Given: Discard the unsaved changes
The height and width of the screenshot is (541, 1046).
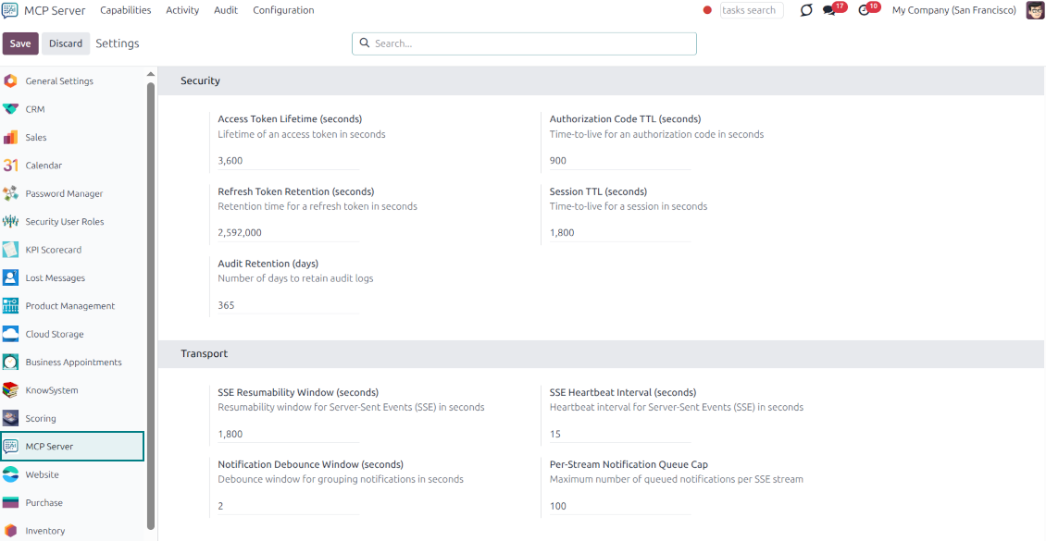Looking at the screenshot, I should pos(65,43).
